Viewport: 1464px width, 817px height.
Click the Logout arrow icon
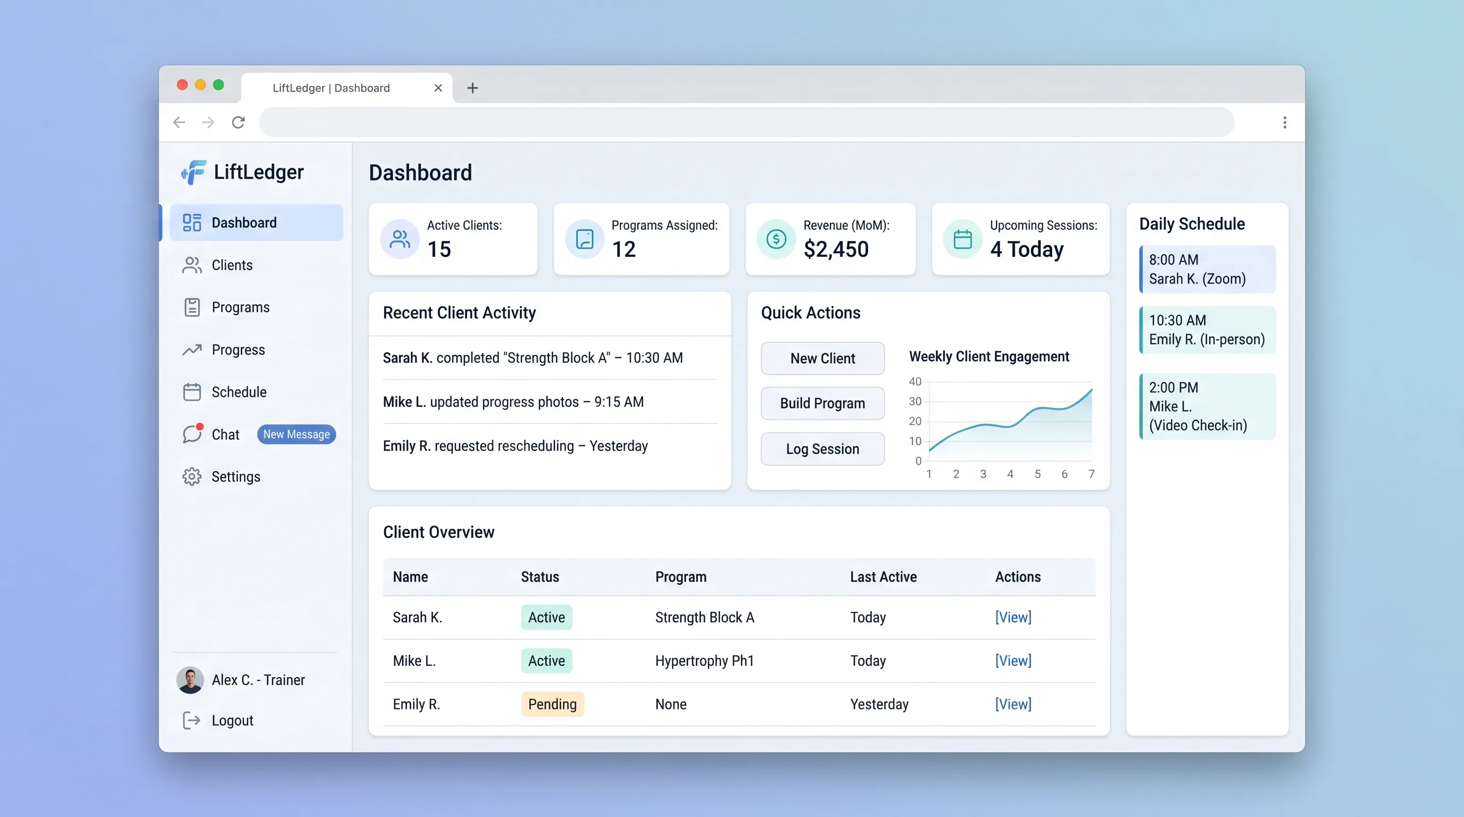click(x=192, y=720)
